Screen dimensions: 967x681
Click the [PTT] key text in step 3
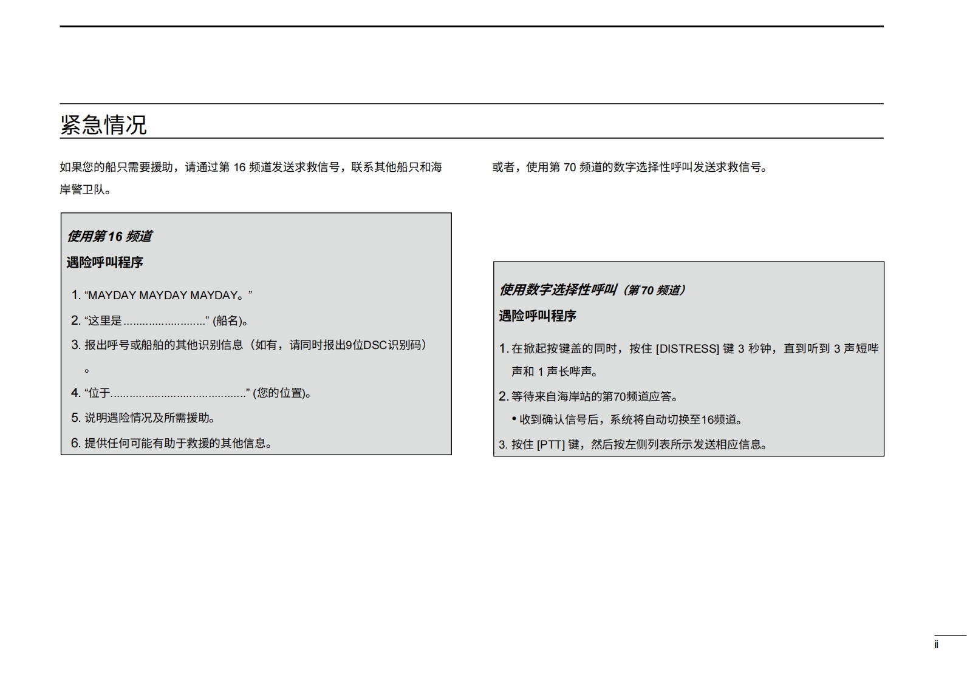[550, 444]
